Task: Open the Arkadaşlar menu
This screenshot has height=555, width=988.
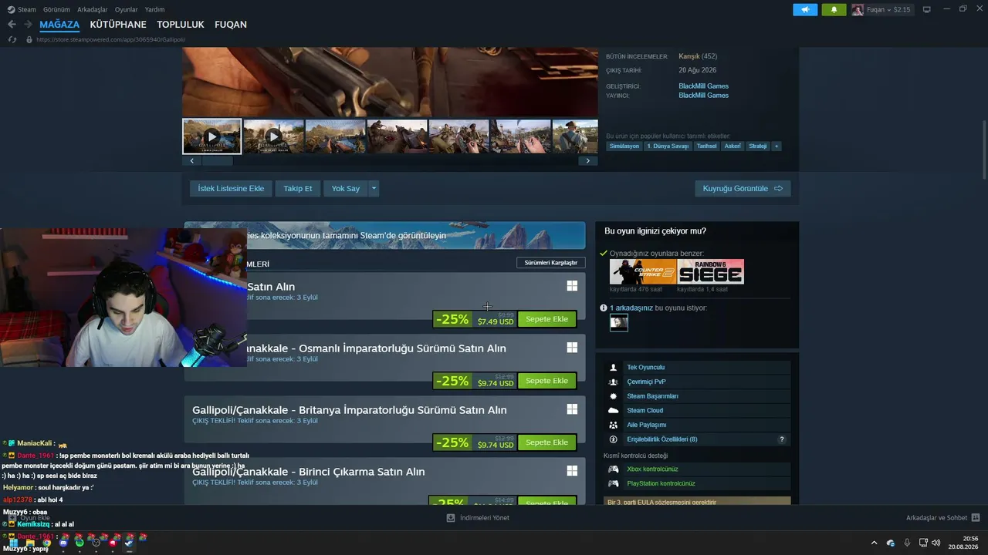Action: (x=93, y=9)
